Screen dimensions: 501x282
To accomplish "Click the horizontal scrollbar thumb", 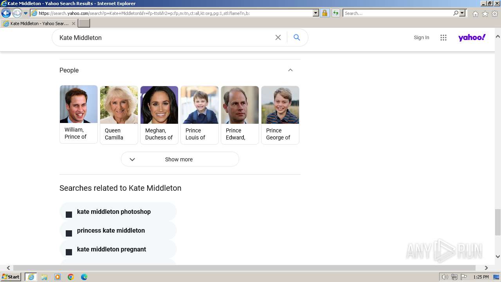I will coord(244,268).
